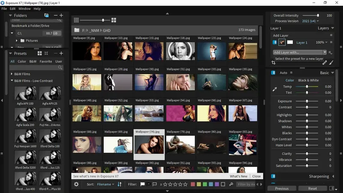Open the Add Layer with... dropdown

tap(300, 52)
